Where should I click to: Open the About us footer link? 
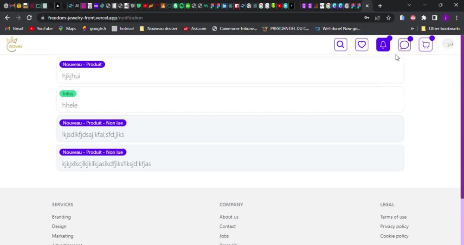tap(229, 217)
